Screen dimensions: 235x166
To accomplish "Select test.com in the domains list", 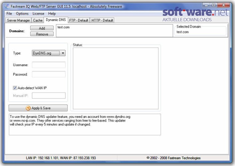I will coord(64,27).
